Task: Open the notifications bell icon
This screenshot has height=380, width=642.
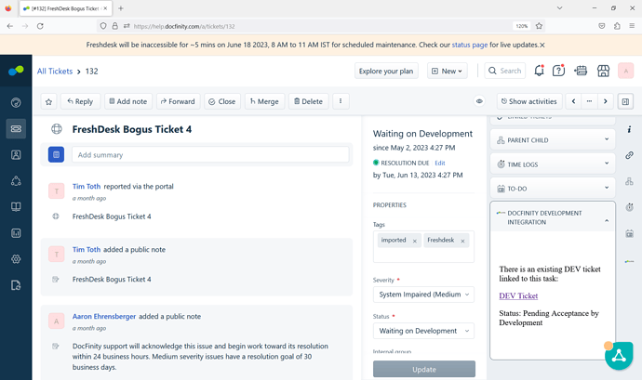Action: click(x=540, y=71)
